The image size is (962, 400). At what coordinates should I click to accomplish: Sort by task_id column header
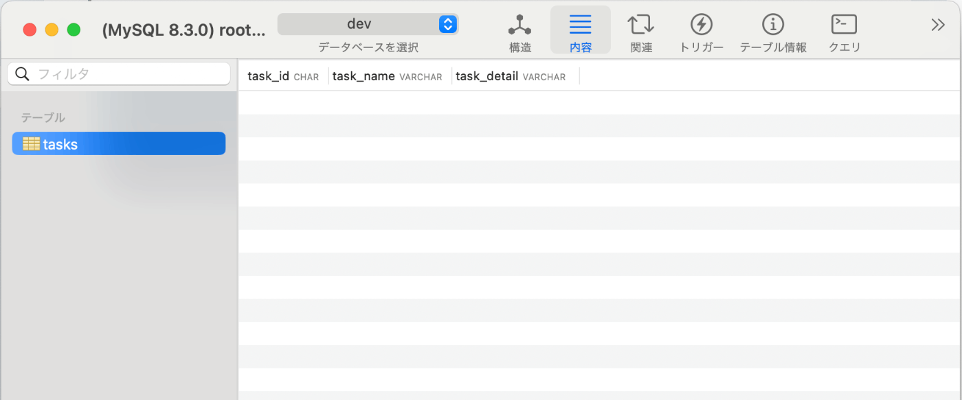[283, 77]
